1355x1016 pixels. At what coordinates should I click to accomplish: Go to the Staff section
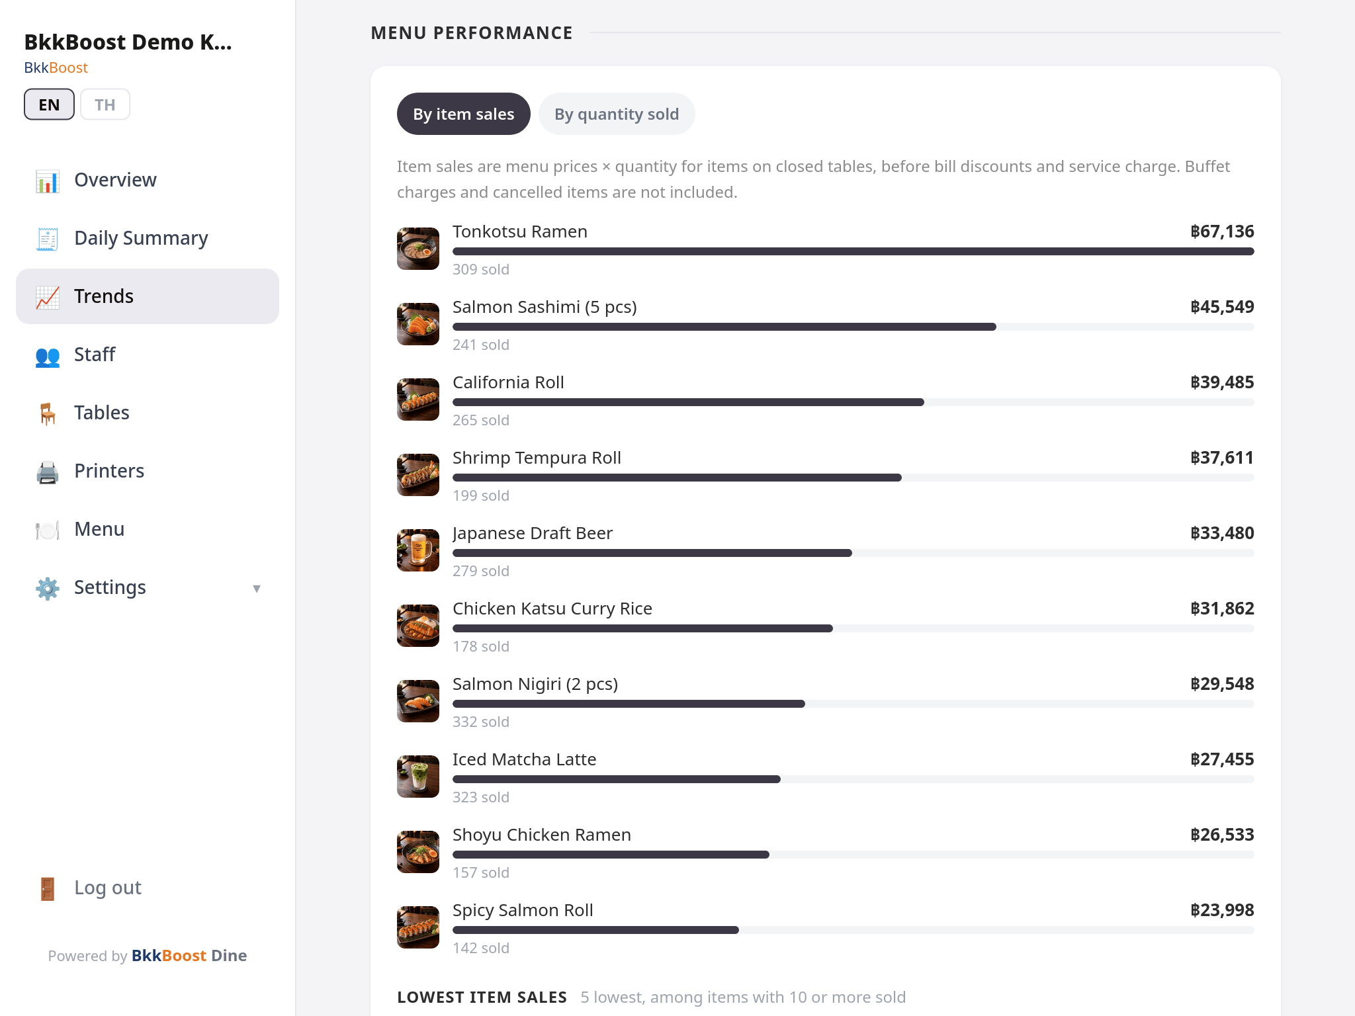point(148,355)
